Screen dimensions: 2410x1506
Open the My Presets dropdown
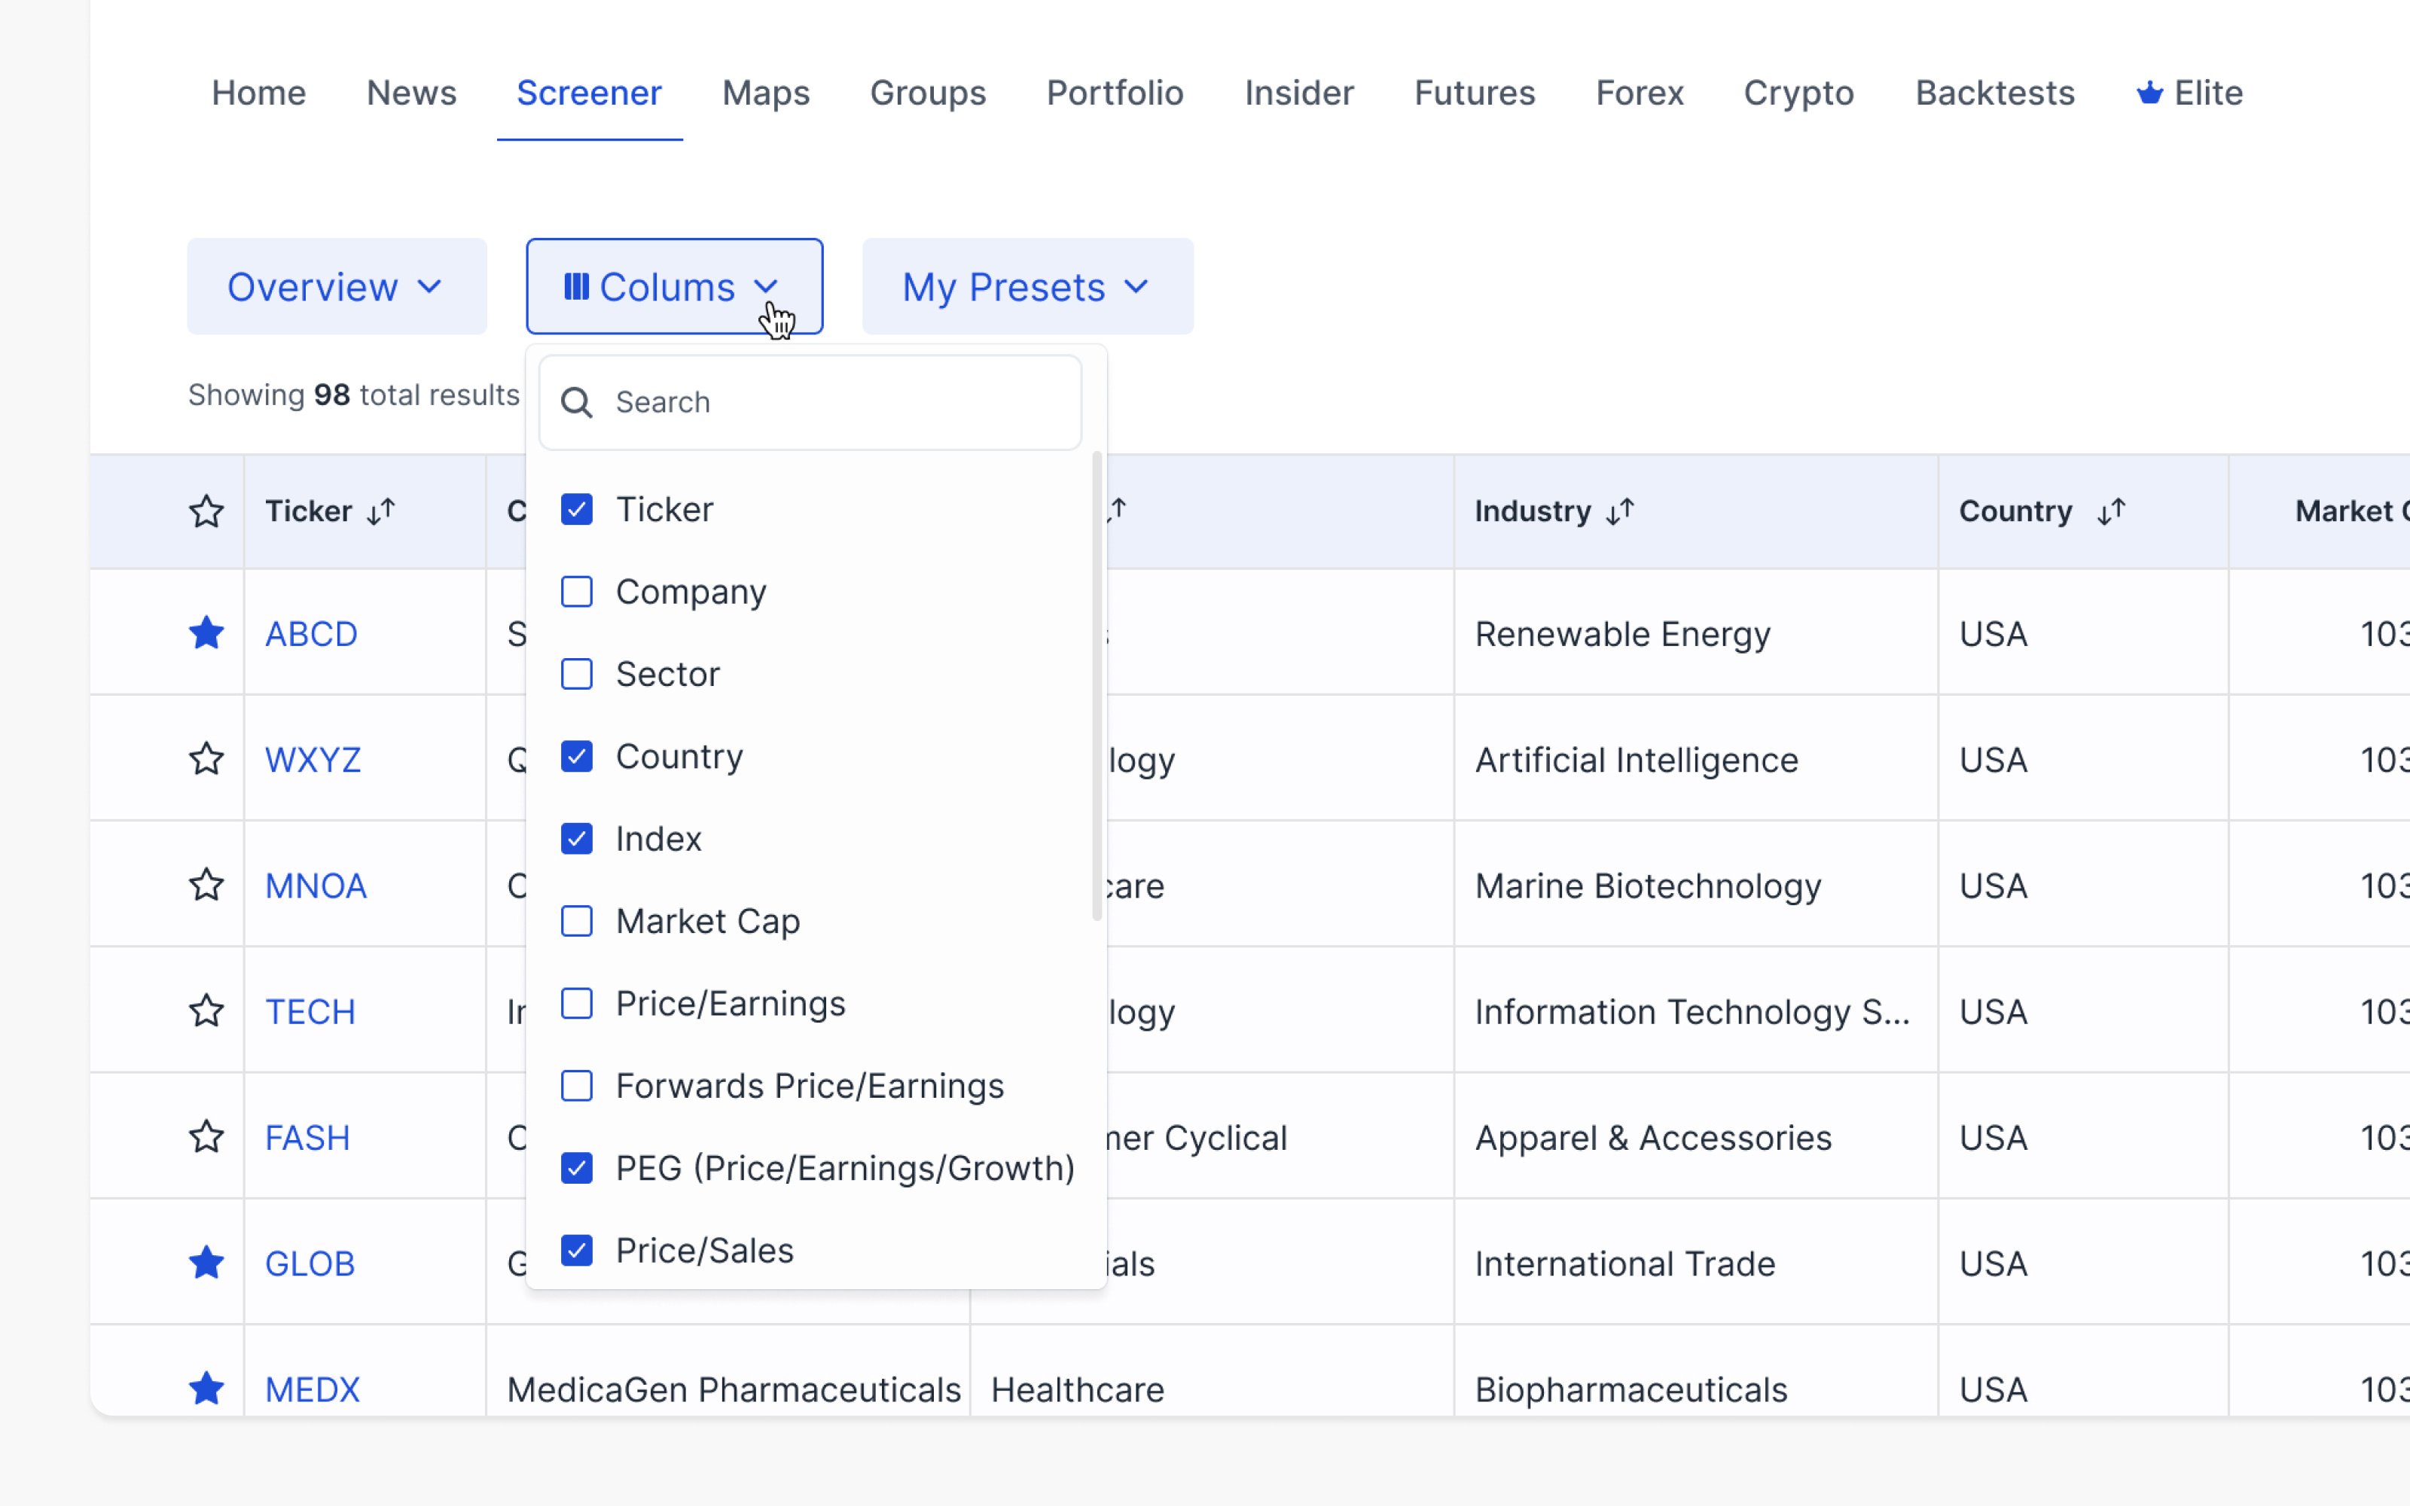pyautogui.click(x=1028, y=287)
